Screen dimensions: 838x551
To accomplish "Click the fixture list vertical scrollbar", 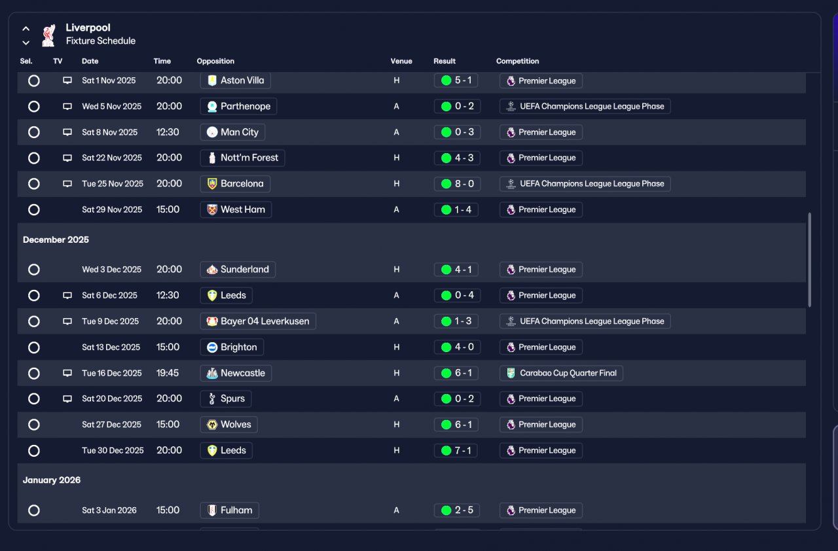I will point(810,259).
